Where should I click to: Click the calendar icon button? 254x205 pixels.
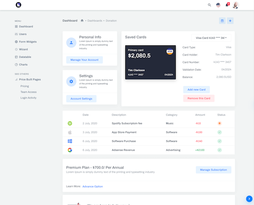[x=222, y=21]
